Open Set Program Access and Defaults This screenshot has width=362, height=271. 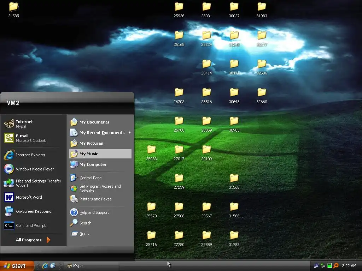(100, 188)
